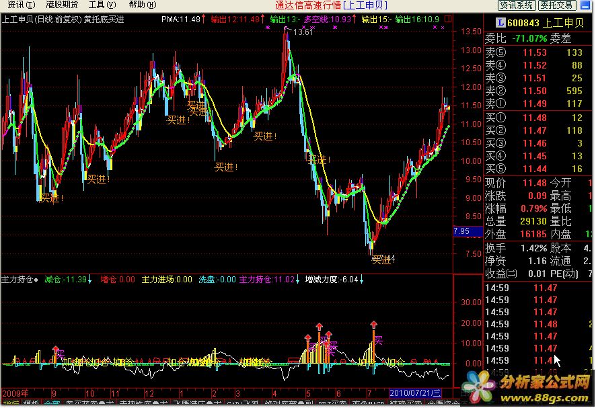Image resolution: width=596 pixels, height=408 pixels.
Task: Click the 委托交易 button
Action: point(557,5)
